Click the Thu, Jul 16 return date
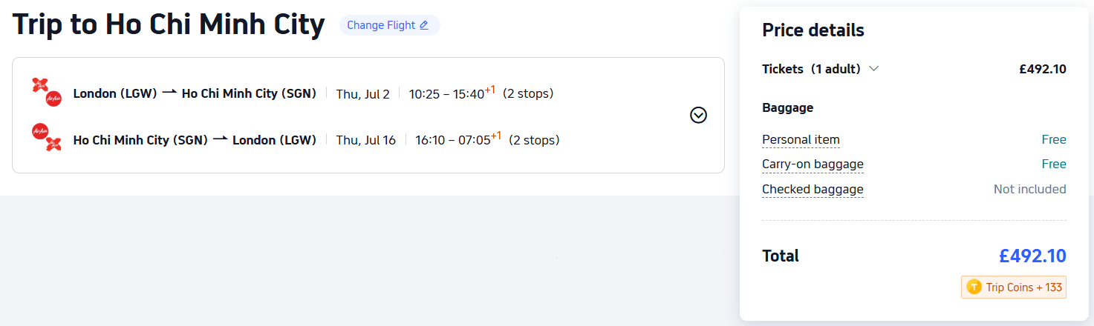The width and height of the screenshot is (1094, 326). pyautogui.click(x=366, y=140)
